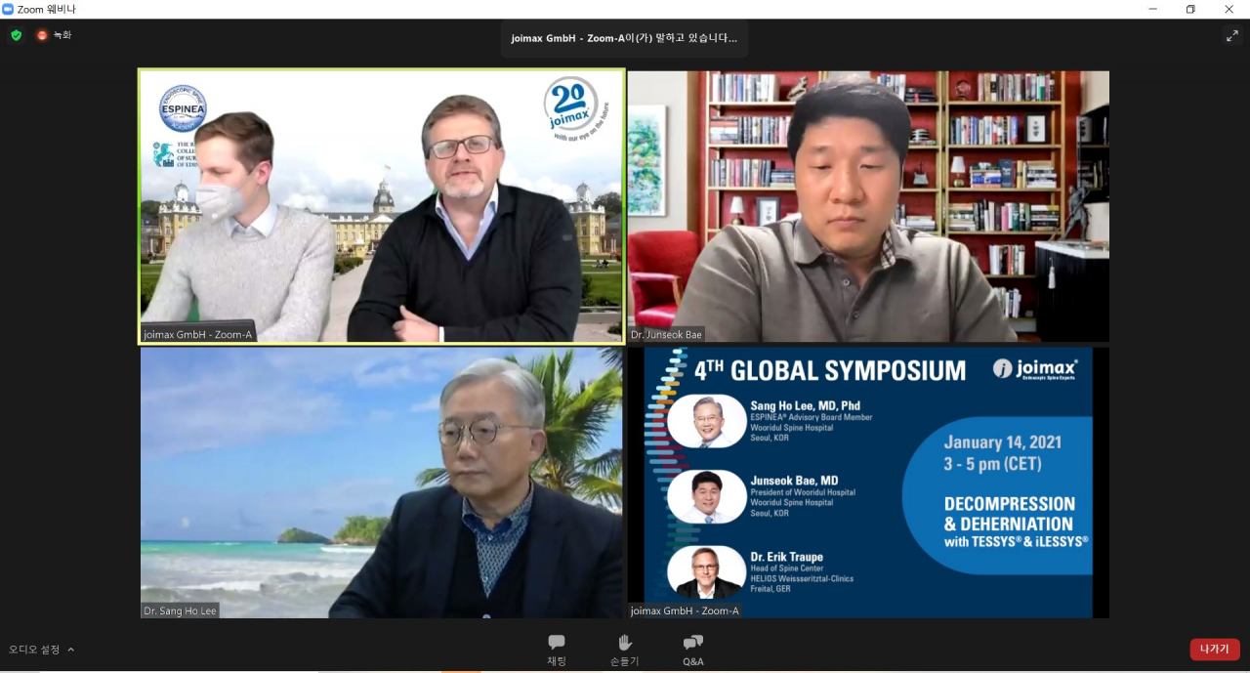Open the chat panel (채팅)
Screen dimensions: 1250x673
[x=557, y=650]
